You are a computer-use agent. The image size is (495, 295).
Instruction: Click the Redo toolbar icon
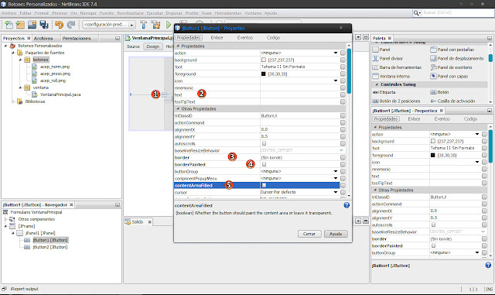click(71, 24)
